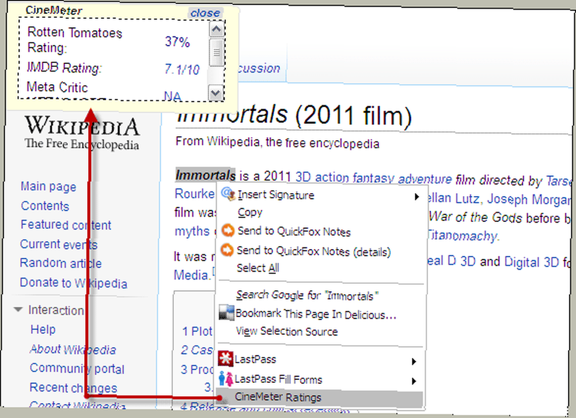Screen dimensions: 576x418
Task: Select the Send to QuickFox Notes entry
Action: point(294,231)
